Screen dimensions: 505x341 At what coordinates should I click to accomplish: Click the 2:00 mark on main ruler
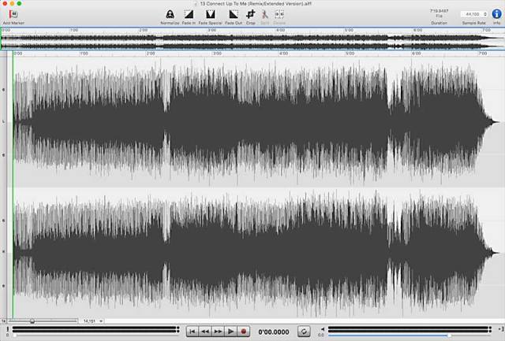point(151,54)
